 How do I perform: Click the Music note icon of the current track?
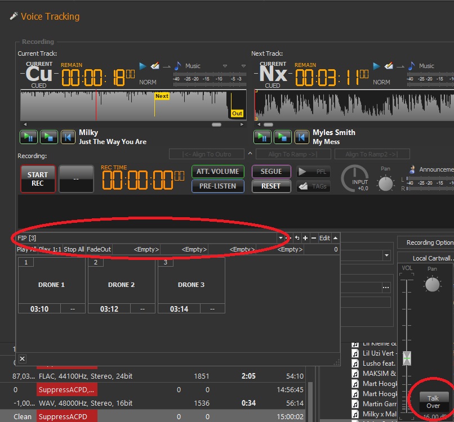pyautogui.click(x=177, y=66)
